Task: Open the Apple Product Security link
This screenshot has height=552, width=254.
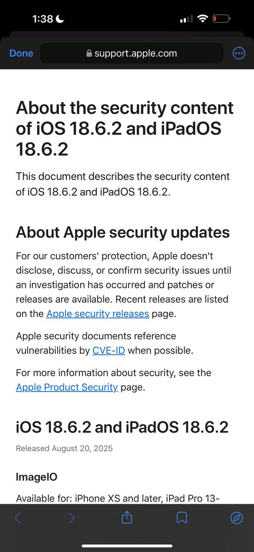Action: tap(67, 387)
